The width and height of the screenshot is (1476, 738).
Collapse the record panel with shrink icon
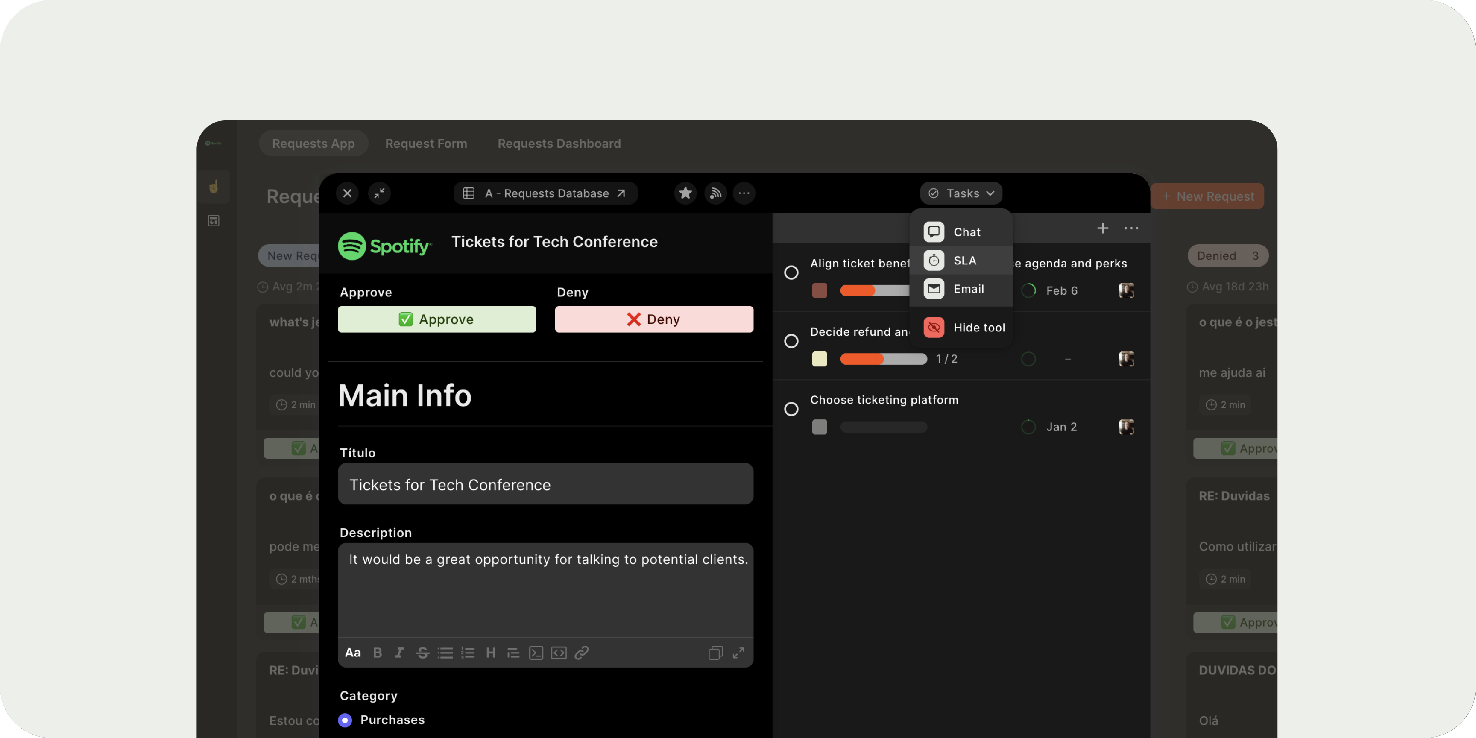pyautogui.click(x=379, y=193)
